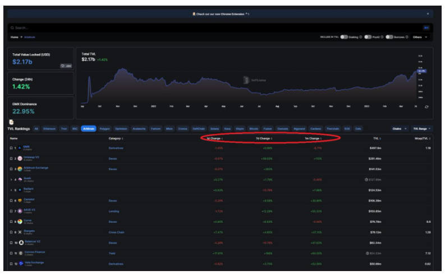Select the Solana chain tab
The height and width of the screenshot is (275, 445).
[x=214, y=129]
